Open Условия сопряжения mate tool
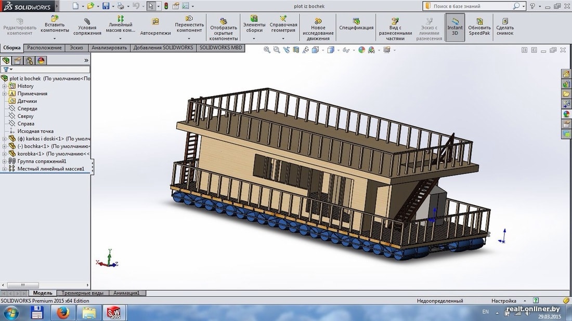572x321 pixels. (x=87, y=21)
